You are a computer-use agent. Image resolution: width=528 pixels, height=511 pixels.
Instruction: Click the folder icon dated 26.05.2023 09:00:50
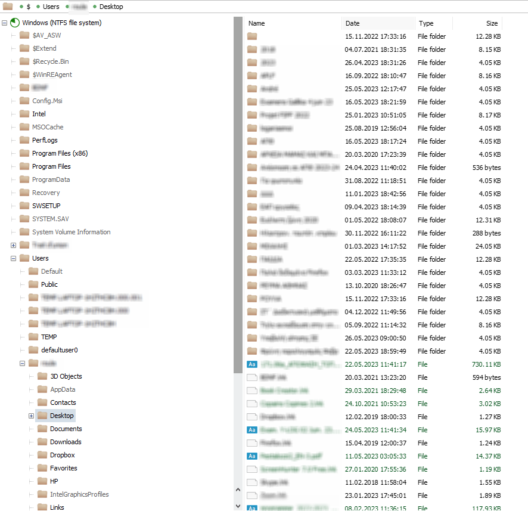tap(252, 338)
